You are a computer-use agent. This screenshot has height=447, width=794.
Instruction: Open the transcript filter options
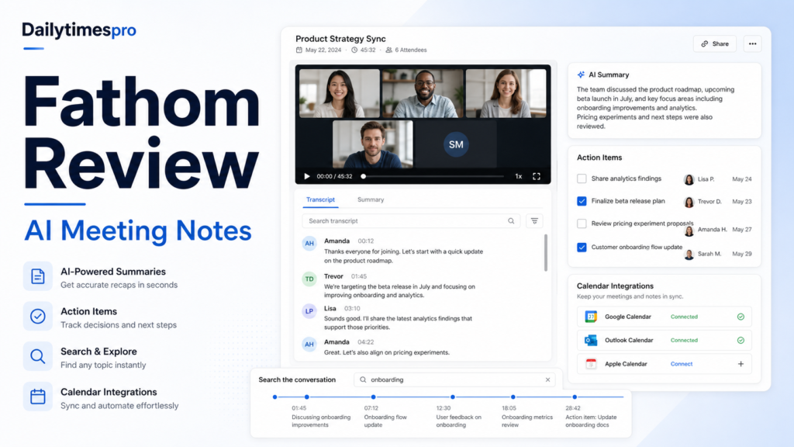pyautogui.click(x=534, y=221)
